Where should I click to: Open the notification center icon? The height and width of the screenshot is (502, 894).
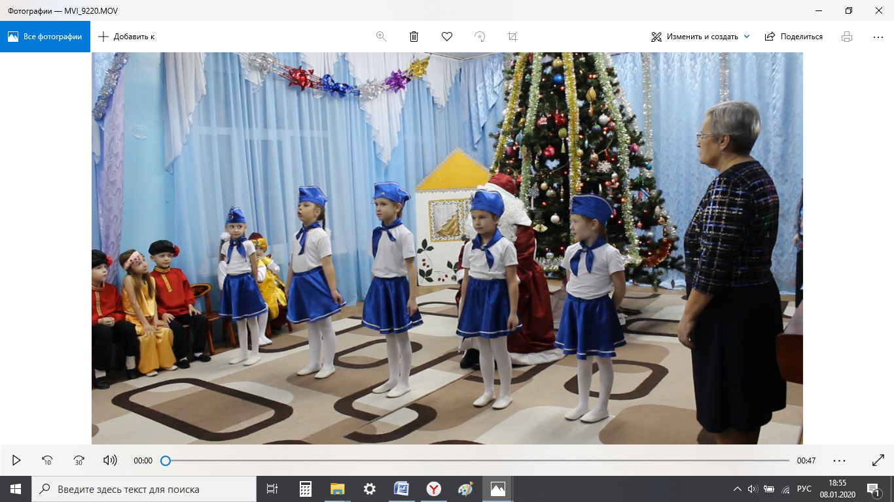click(x=874, y=489)
